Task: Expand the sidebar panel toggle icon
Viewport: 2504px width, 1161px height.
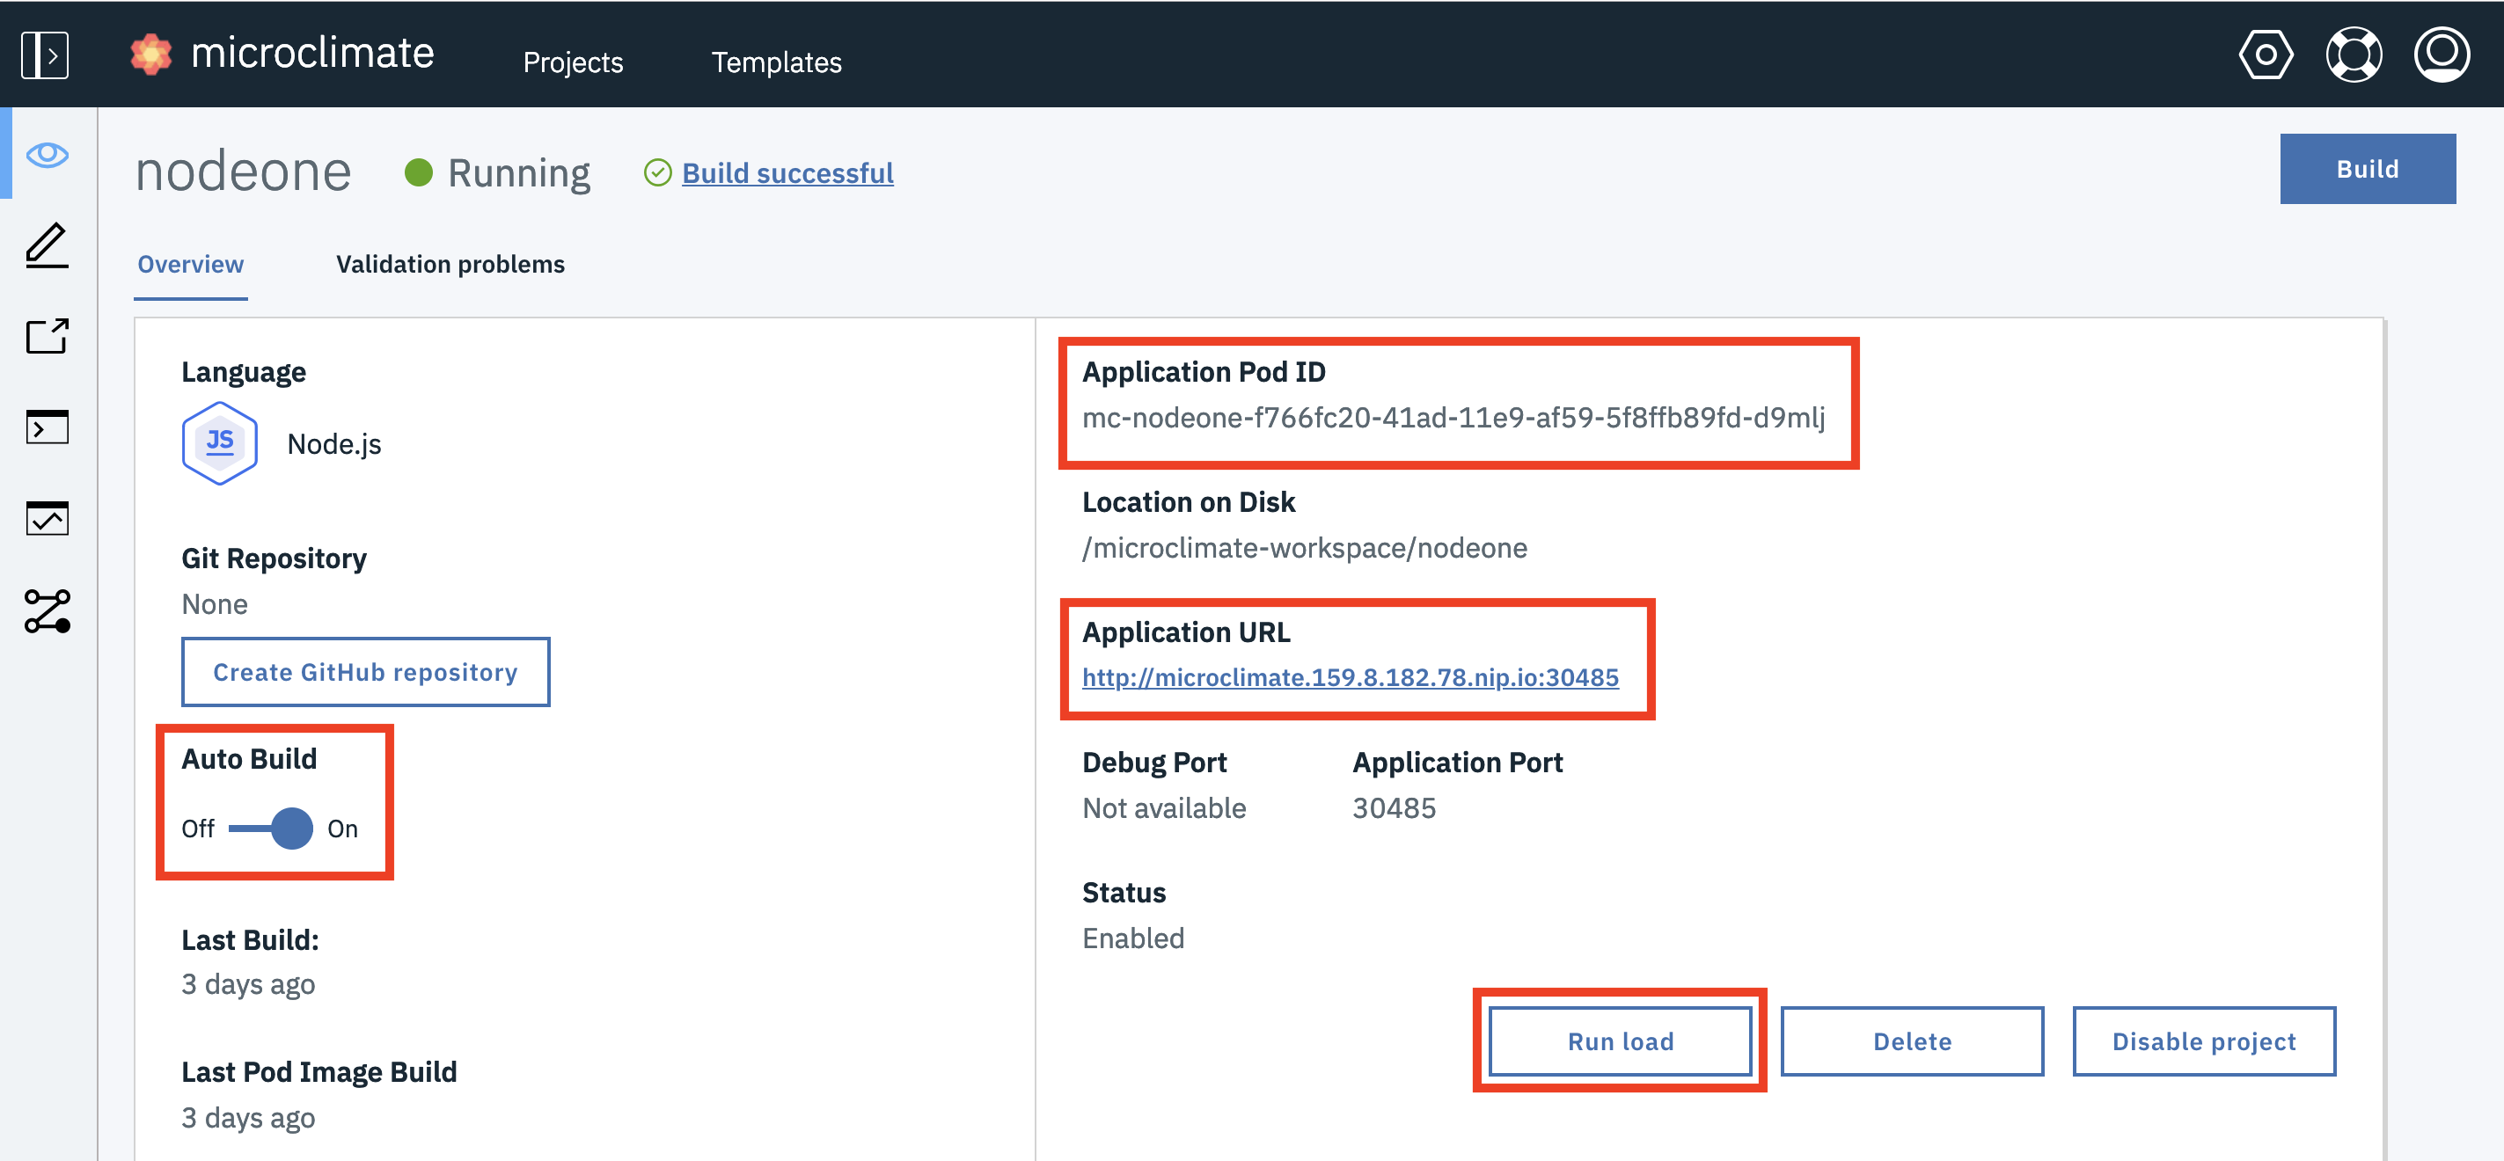Action: point(45,55)
